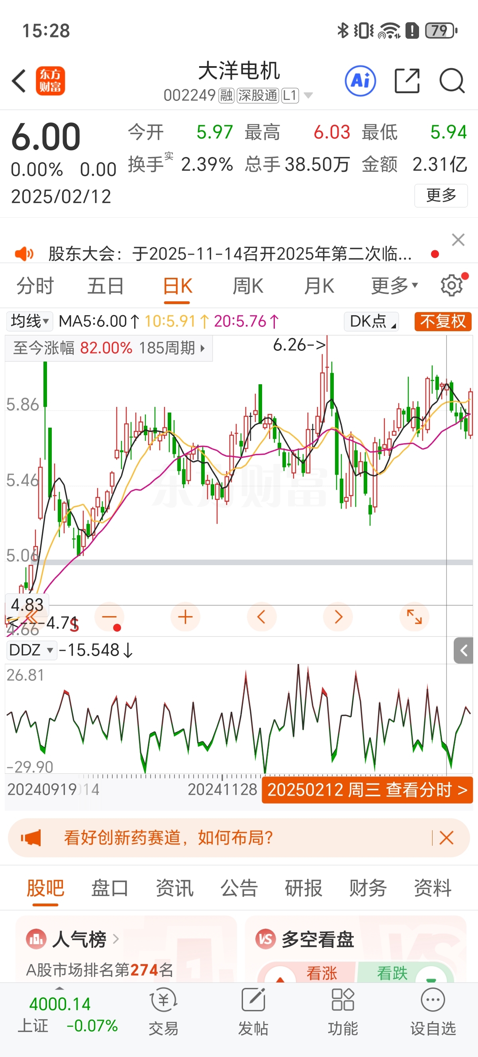Tap 看涨 bullish vote button

point(308,973)
